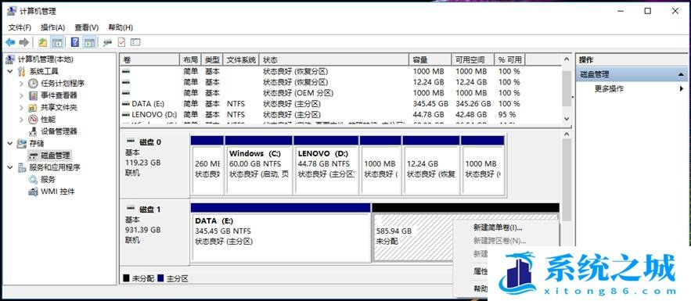
Task: Collapse the 存储 tree node
Action: click(10, 143)
